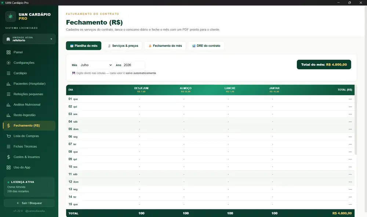The height and width of the screenshot is (217, 367).
Task: Open the Painel grid icon in sidebar
Action: click(x=8, y=52)
